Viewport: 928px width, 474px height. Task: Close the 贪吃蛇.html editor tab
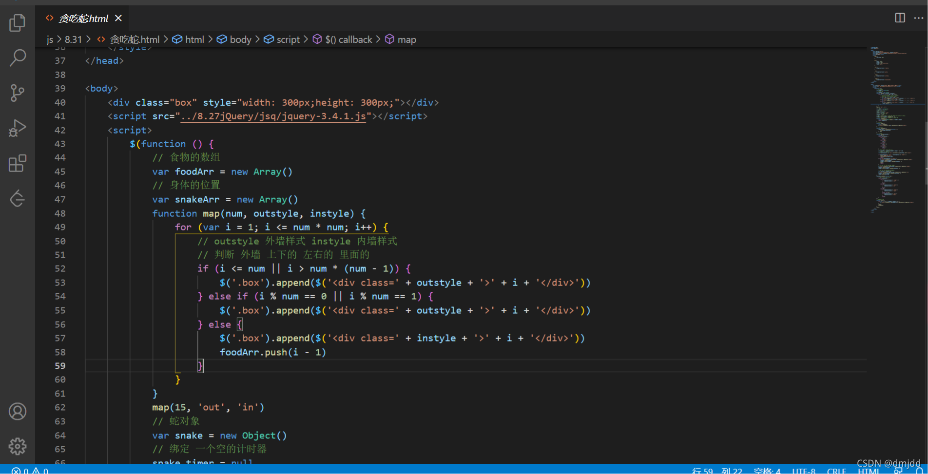pyautogui.click(x=118, y=18)
